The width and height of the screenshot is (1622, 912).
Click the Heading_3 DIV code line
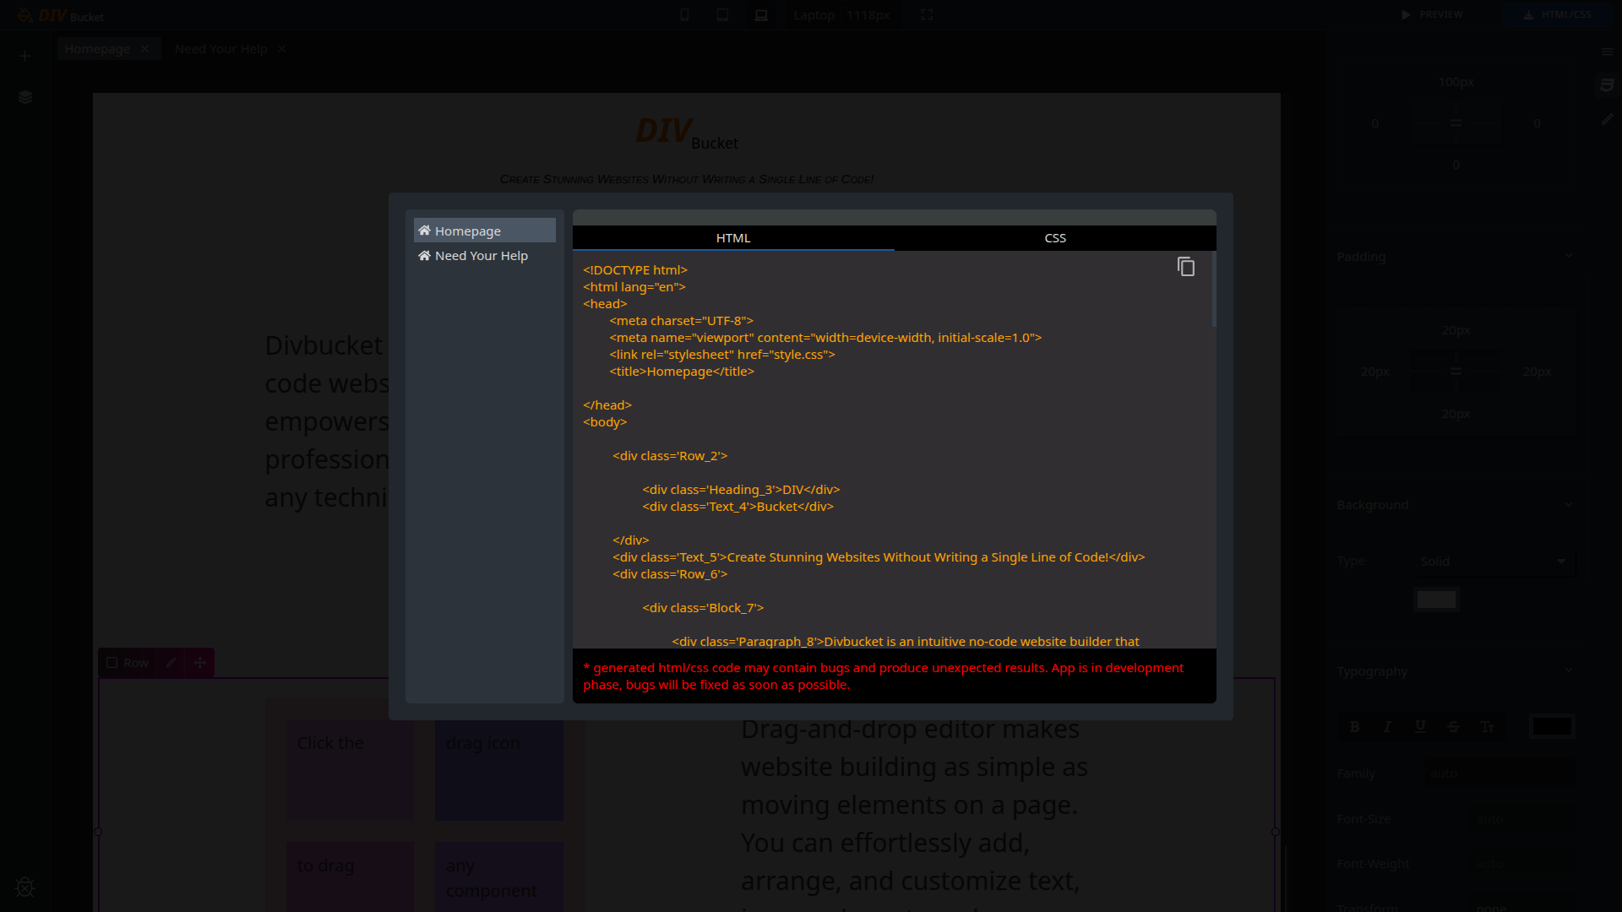[x=741, y=490]
